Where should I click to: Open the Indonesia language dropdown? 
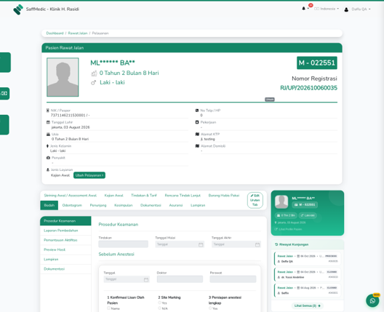pos(327,9)
